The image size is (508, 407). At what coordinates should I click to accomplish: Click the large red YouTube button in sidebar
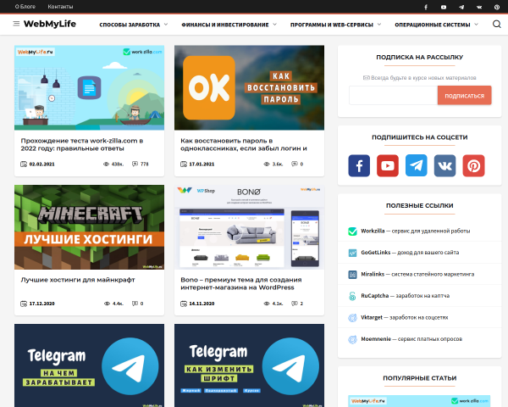[388, 165]
